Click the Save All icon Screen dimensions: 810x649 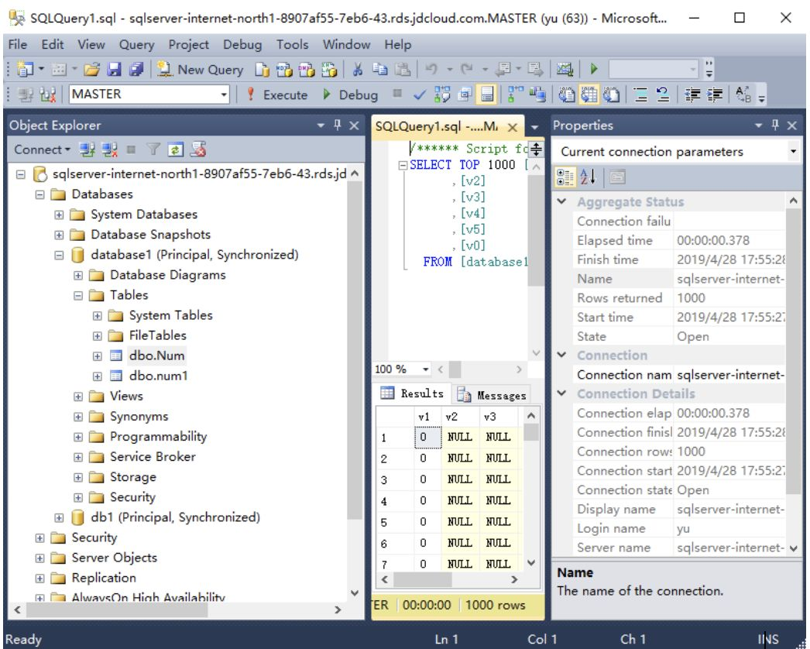[136, 69]
